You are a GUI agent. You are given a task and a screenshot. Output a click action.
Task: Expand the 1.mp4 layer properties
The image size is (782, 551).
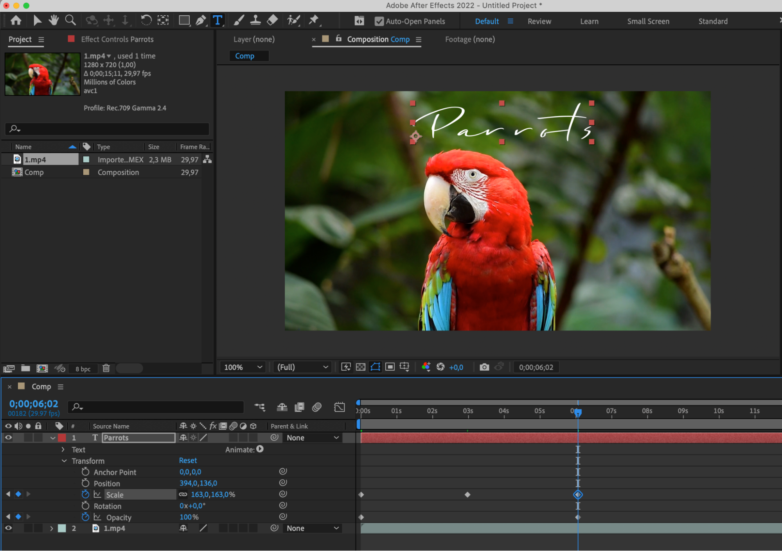[x=51, y=528]
